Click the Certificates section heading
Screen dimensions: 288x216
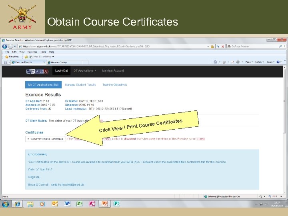34,132
